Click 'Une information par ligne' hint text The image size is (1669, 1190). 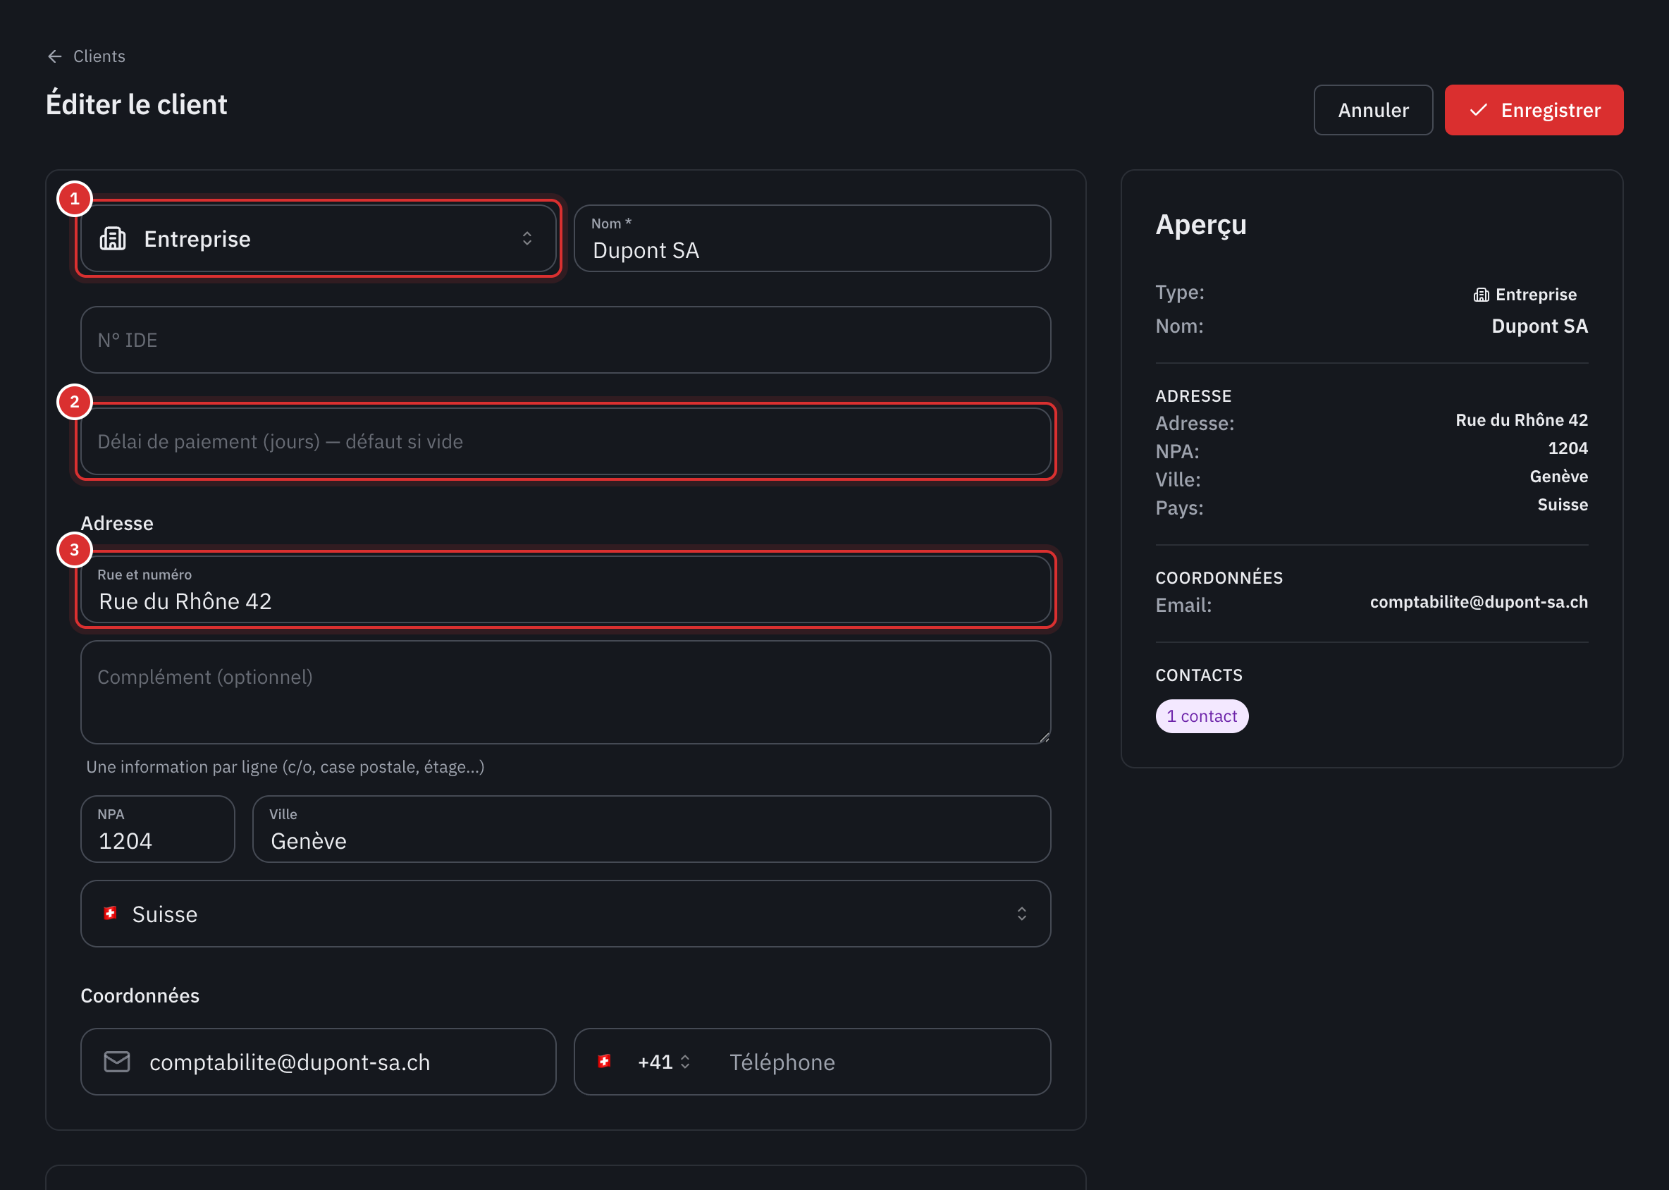[285, 767]
